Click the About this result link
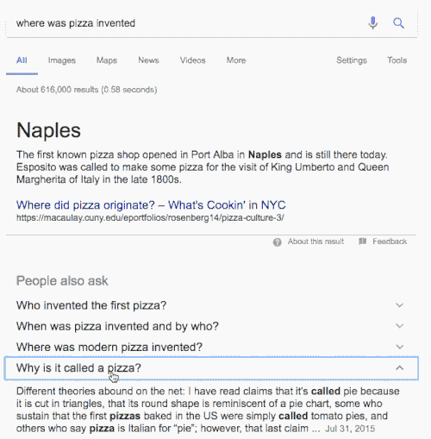The width and height of the screenshot is (431, 439). click(315, 241)
